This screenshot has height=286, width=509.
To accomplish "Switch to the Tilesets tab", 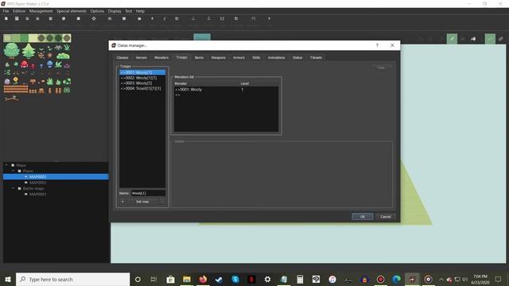I will pyautogui.click(x=316, y=58).
